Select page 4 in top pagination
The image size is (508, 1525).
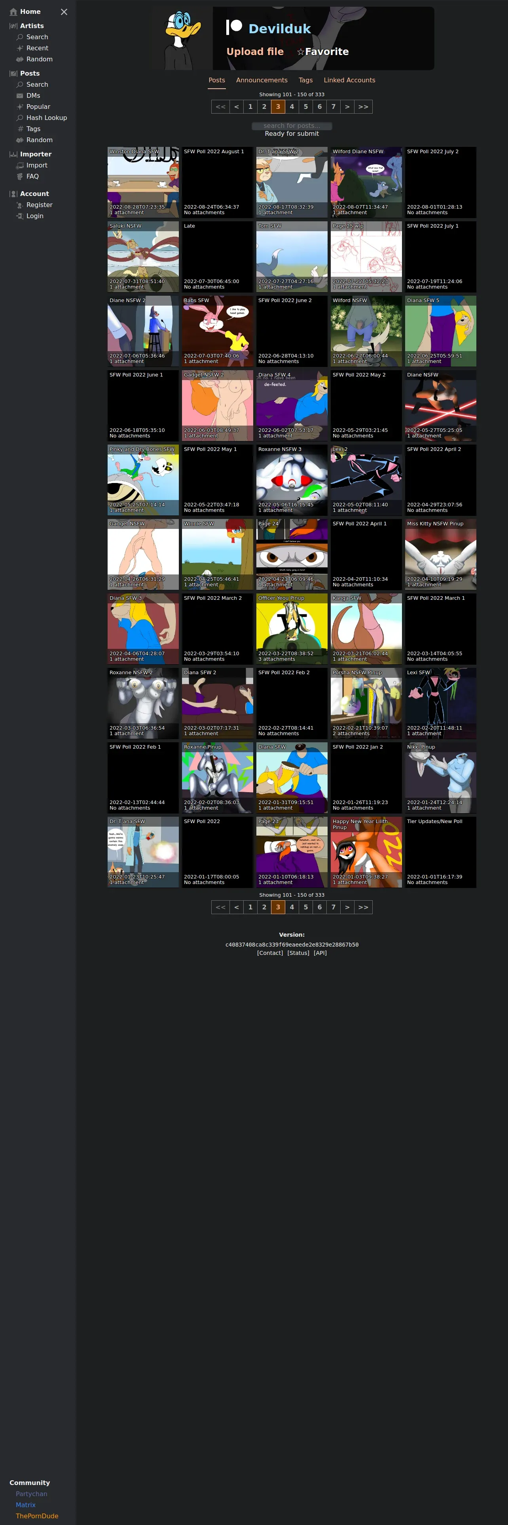tap(292, 106)
